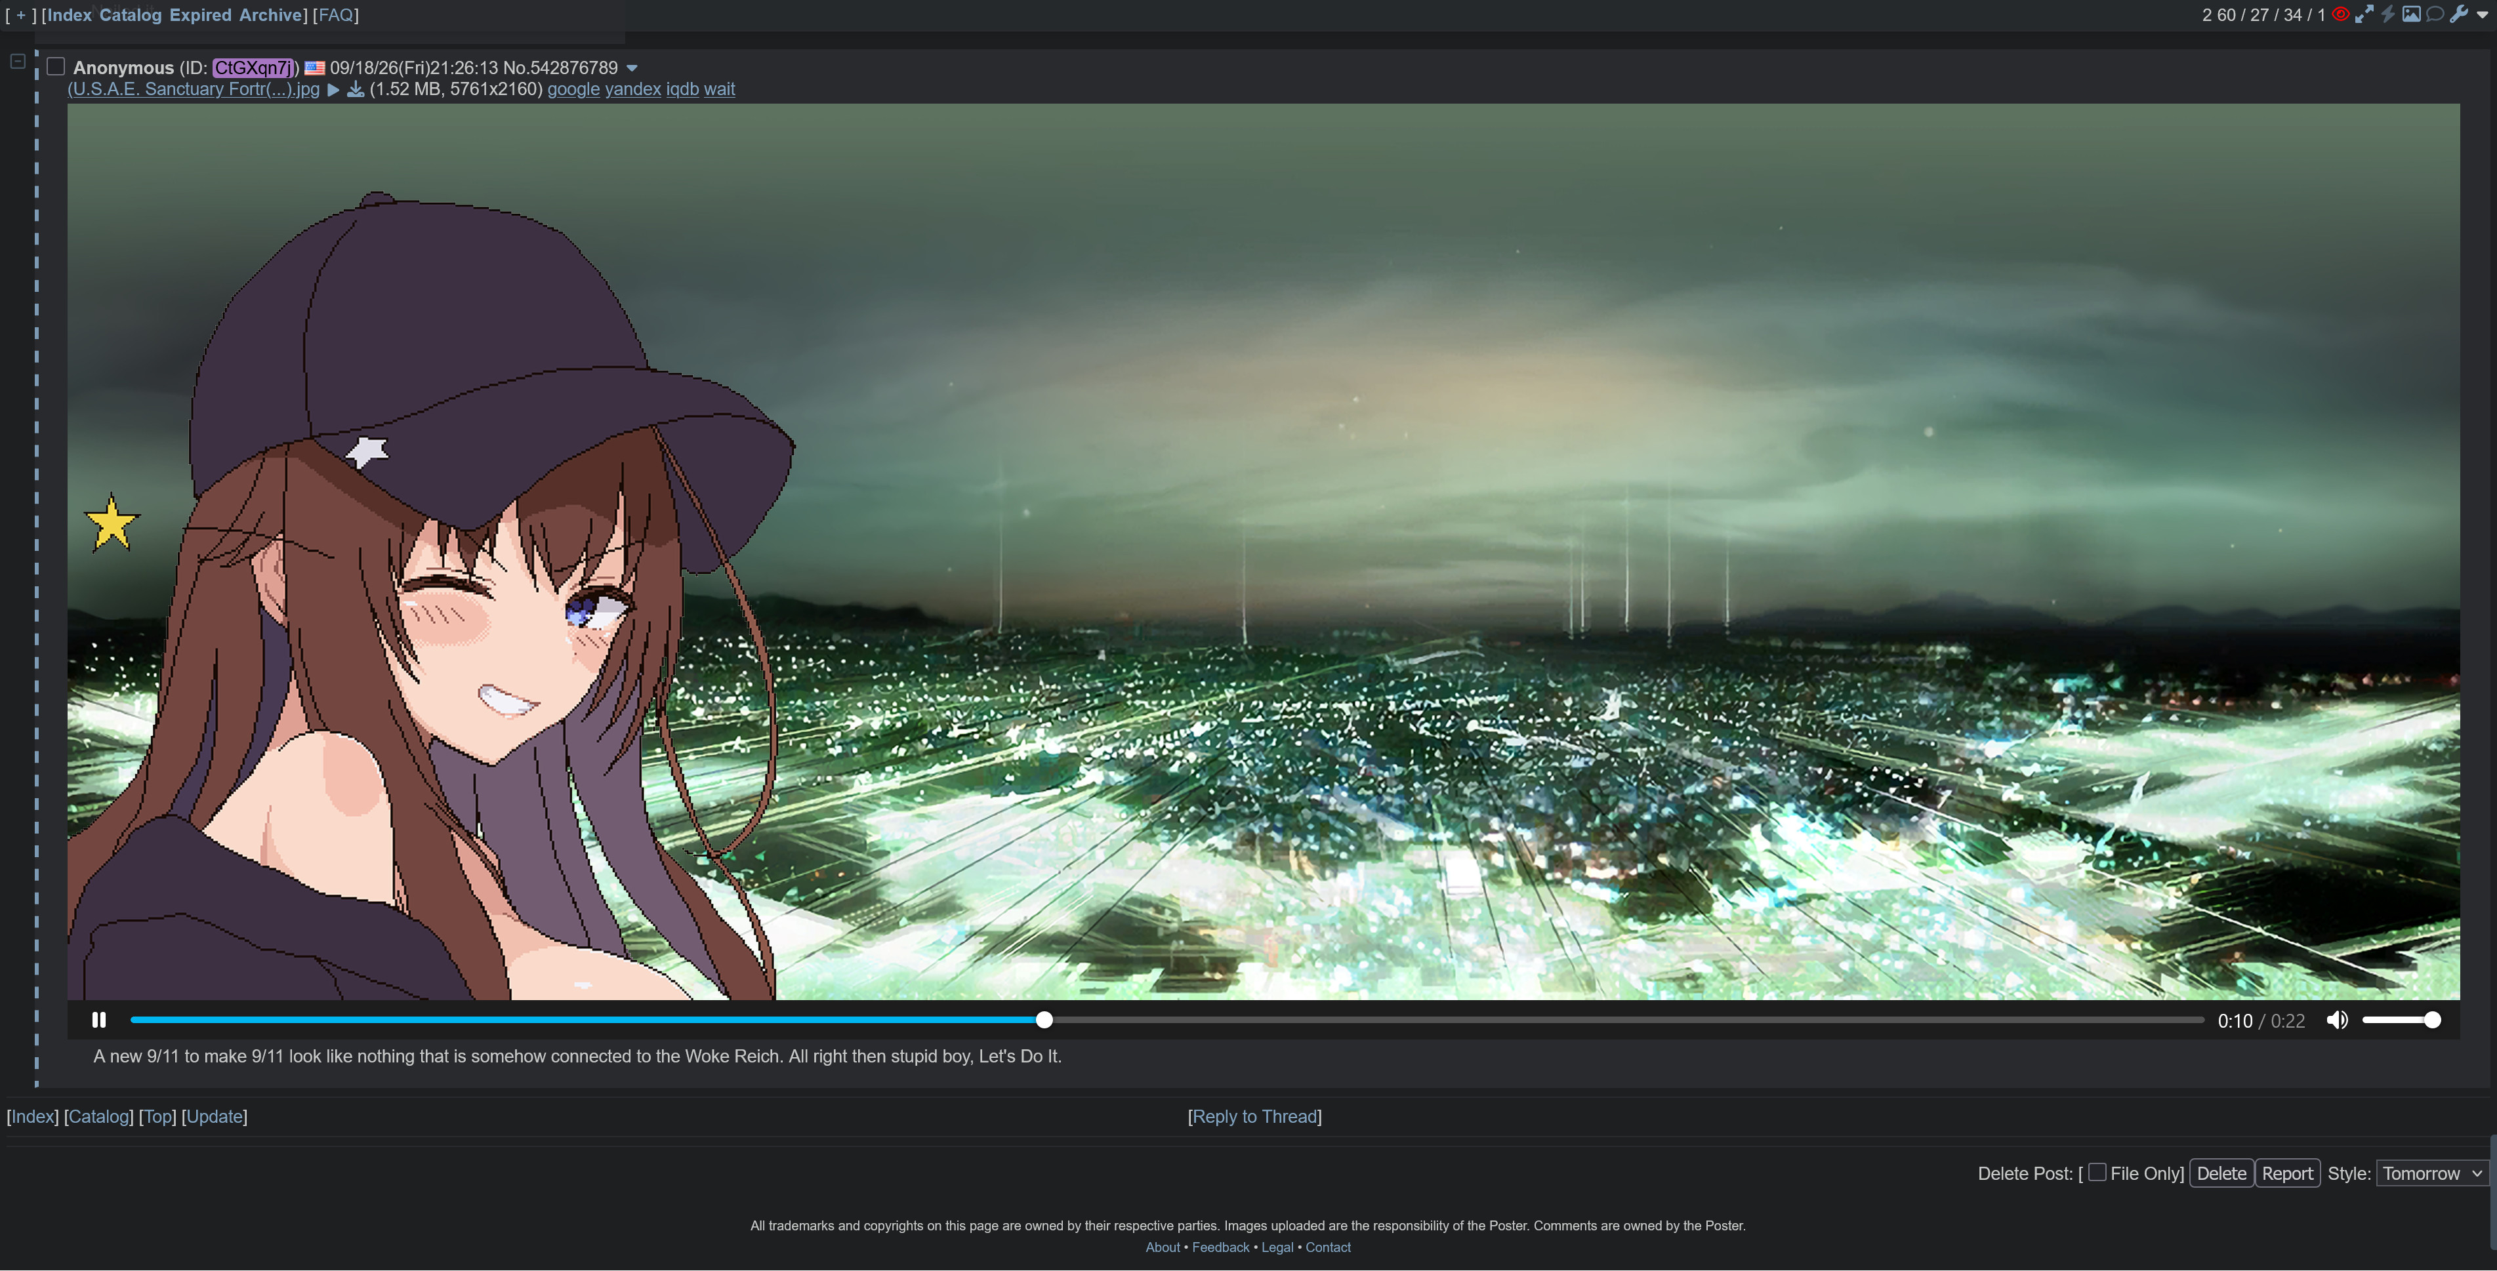Open post menu arrow after No.542876789
The image size is (2497, 1271).
632,68
